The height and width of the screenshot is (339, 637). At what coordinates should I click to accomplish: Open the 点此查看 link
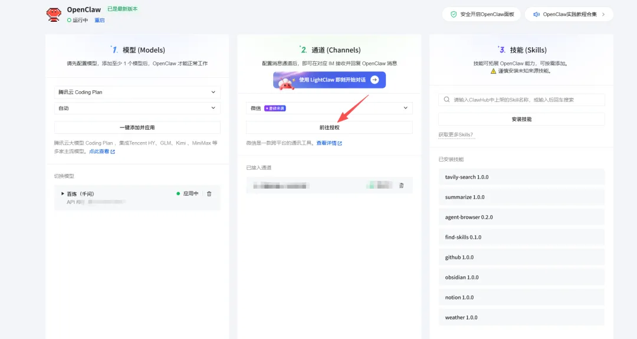click(x=99, y=152)
